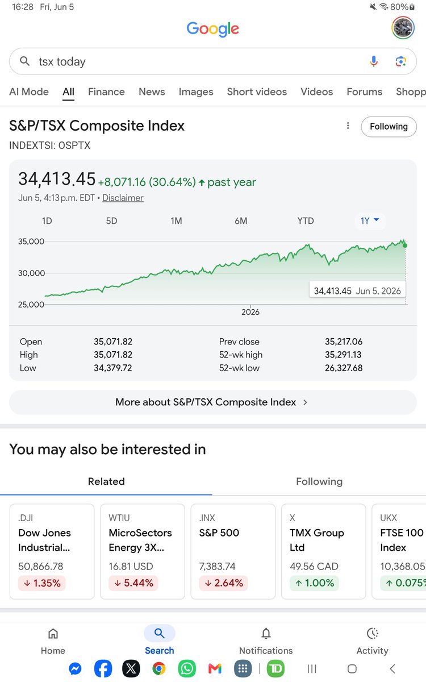
Task: Select the 6M chart range
Action: click(241, 221)
